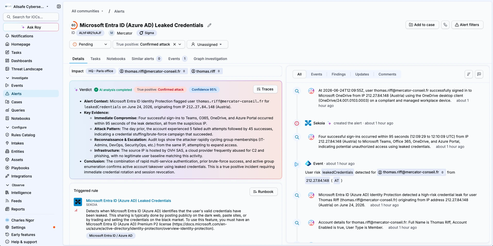Filter timeline by Updates
Screen dimensions: 493x246
pyautogui.click(x=362, y=74)
